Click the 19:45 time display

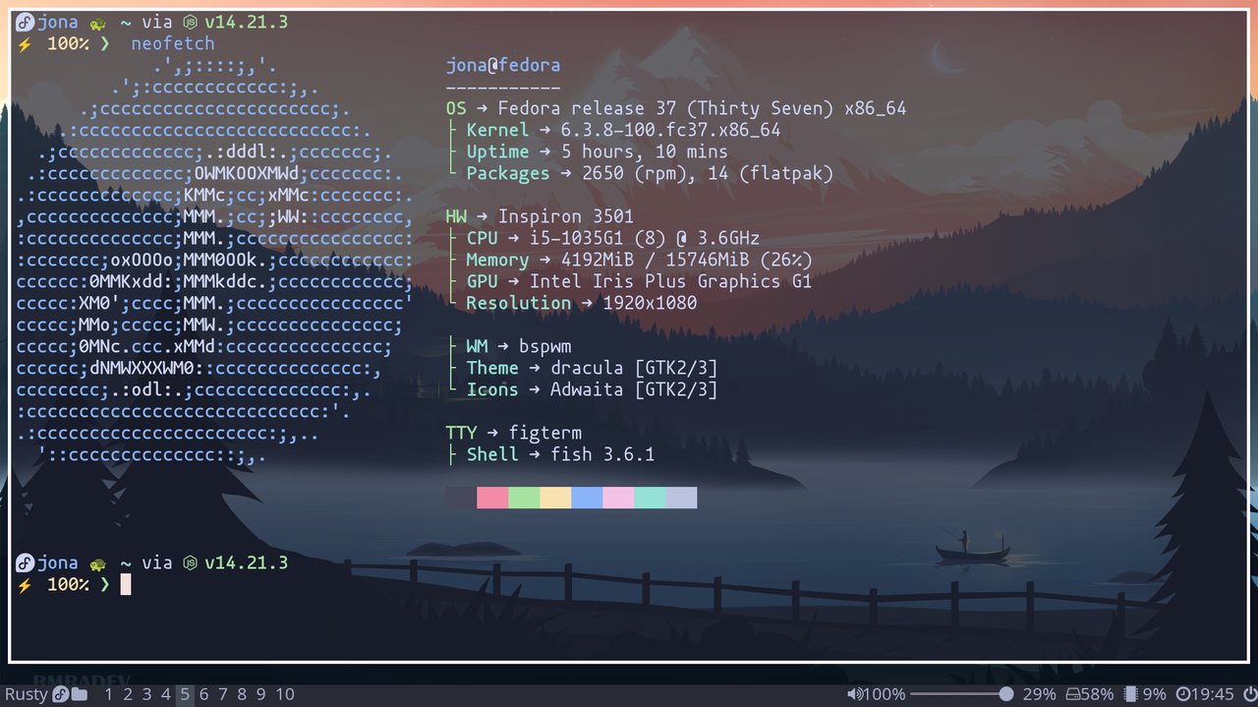pyautogui.click(x=1213, y=694)
